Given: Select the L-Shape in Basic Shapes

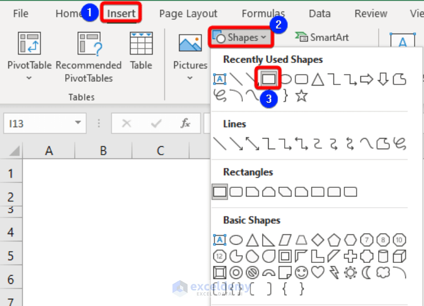Looking at the screenshot, I should (x=318, y=256).
